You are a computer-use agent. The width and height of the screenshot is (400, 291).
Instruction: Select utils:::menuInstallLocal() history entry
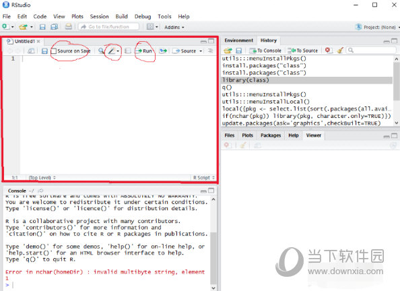point(306,102)
